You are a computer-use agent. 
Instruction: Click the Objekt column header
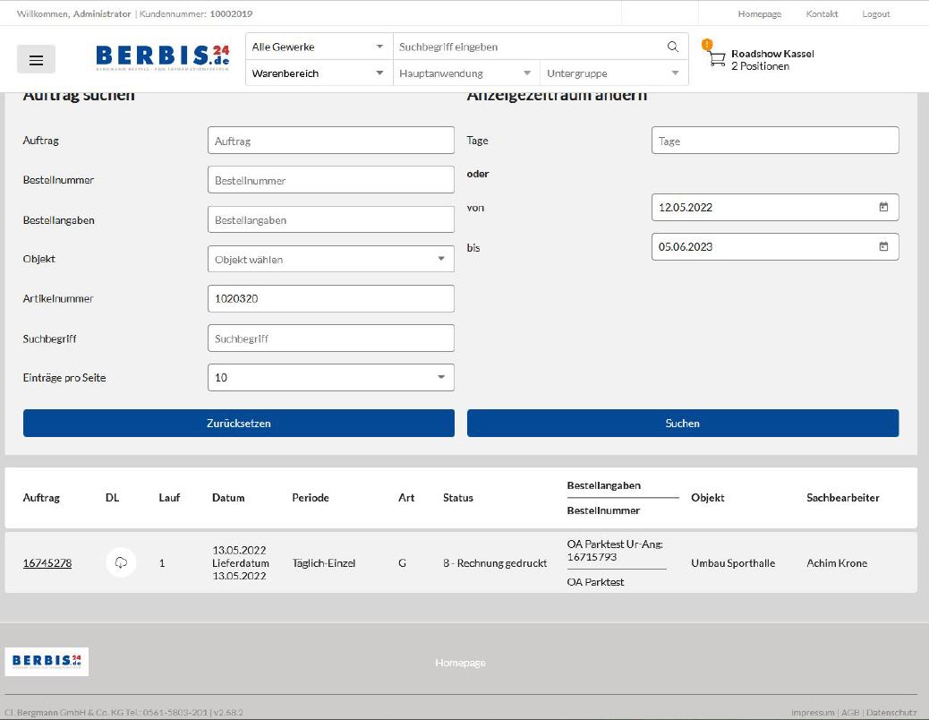coord(707,498)
